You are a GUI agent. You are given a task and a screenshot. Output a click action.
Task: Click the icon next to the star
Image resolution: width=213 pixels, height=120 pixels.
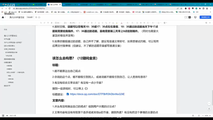pos(39,17)
